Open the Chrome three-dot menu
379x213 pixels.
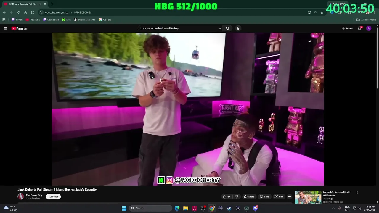coord(375,12)
